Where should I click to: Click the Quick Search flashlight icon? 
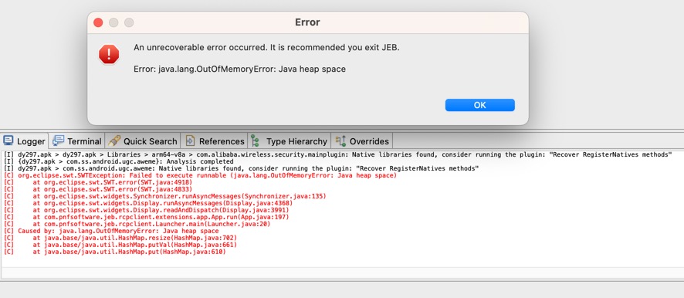(114, 141)
